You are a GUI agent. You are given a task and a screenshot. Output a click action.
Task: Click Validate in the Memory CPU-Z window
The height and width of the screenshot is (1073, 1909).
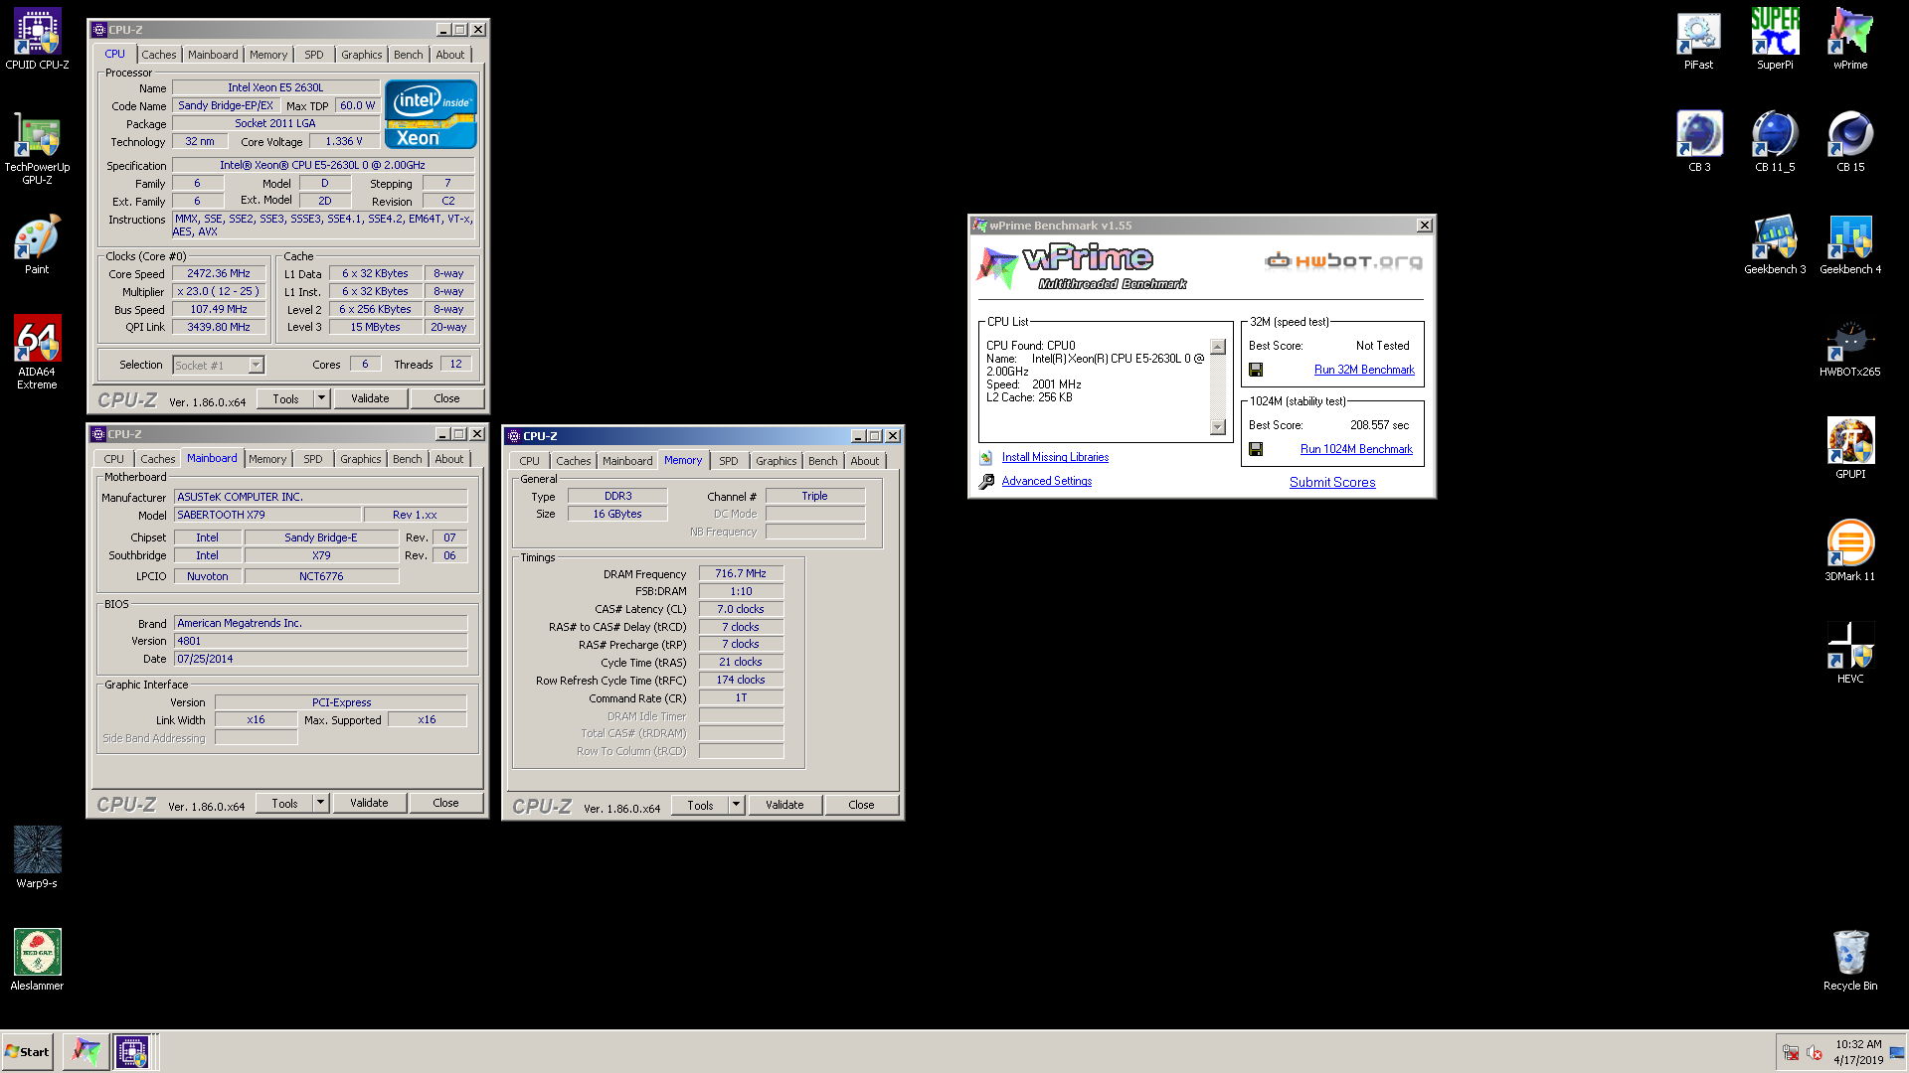point(784,805)
